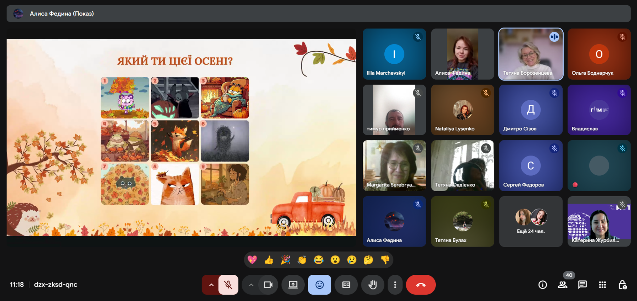This screenshot has height=301, width=637.
Task: Open the 'Ещё 24 чел.' participants tile
Action: click(x=530, y=222)
